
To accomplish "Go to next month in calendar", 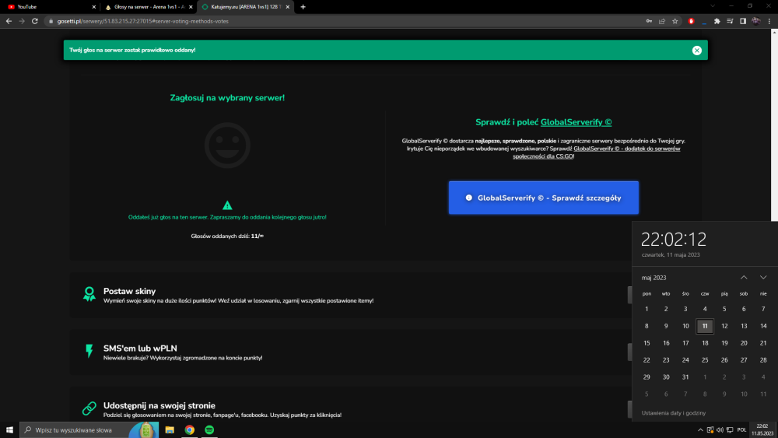I will point(763,277).
